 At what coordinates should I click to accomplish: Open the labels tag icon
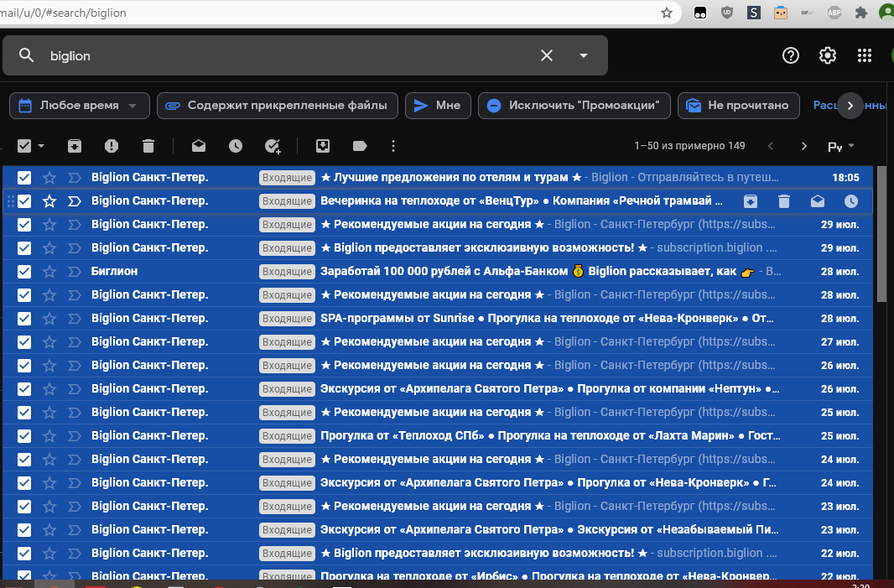coord(360,146)
